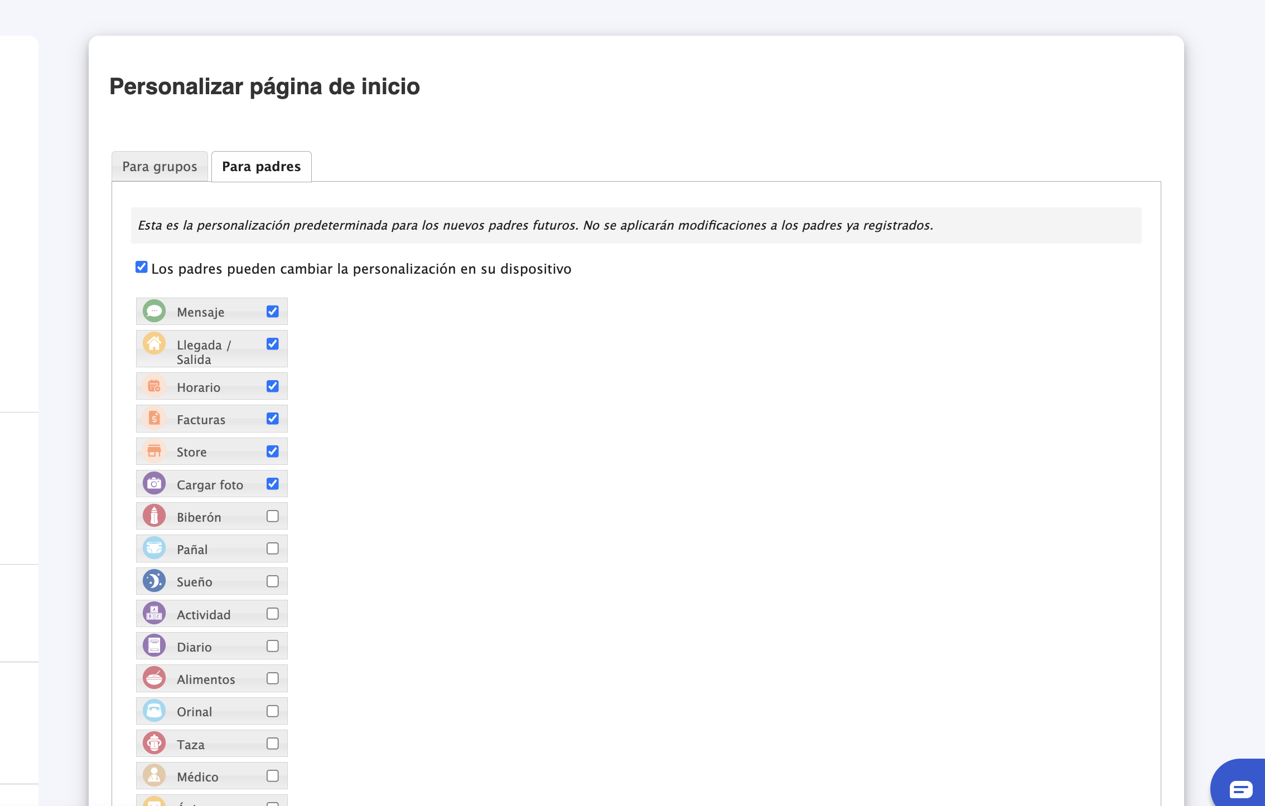
Task: Click the Sueño moon icon
Action: (x=154, y=581)
